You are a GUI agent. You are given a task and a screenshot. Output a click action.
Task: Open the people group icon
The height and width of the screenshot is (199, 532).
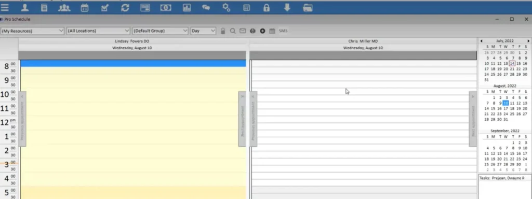(64, 7)
